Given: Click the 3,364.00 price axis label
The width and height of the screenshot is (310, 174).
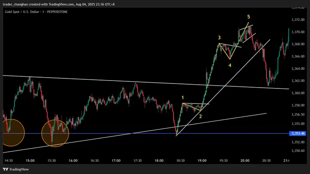Looking at the screenshot, I should click(x=298, y=68).
